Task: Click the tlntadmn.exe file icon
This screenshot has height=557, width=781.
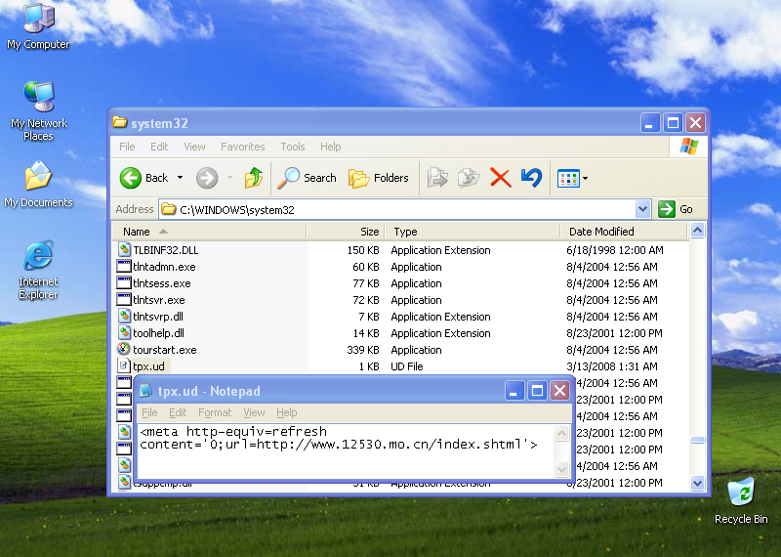Action: click(124, 266)
